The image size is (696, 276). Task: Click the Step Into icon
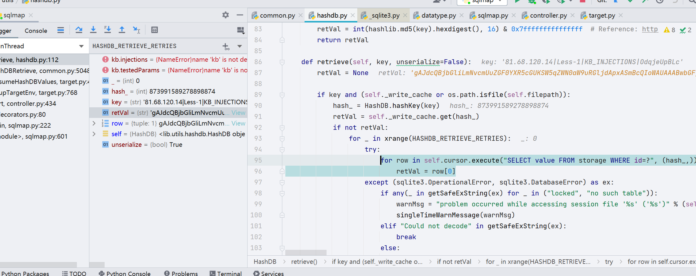(93, 30)
